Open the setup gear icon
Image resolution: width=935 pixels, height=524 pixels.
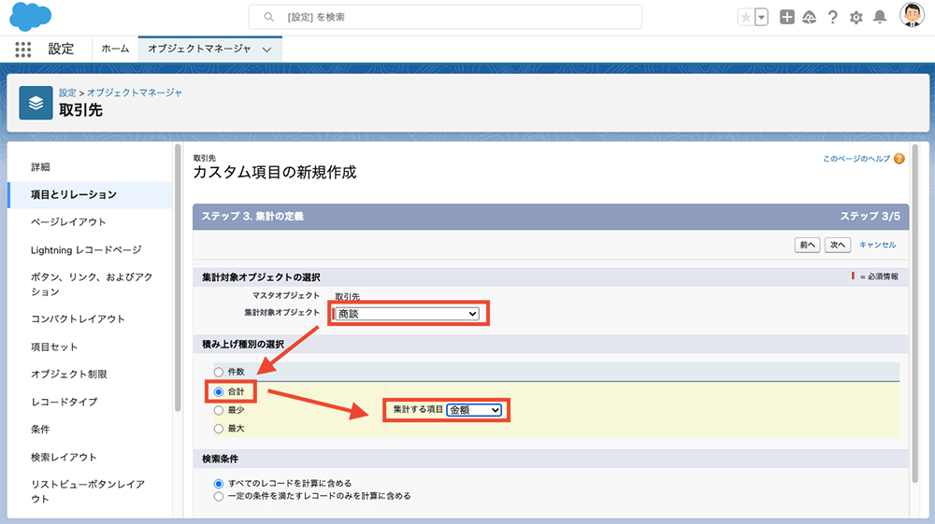(x=856, y=17)
